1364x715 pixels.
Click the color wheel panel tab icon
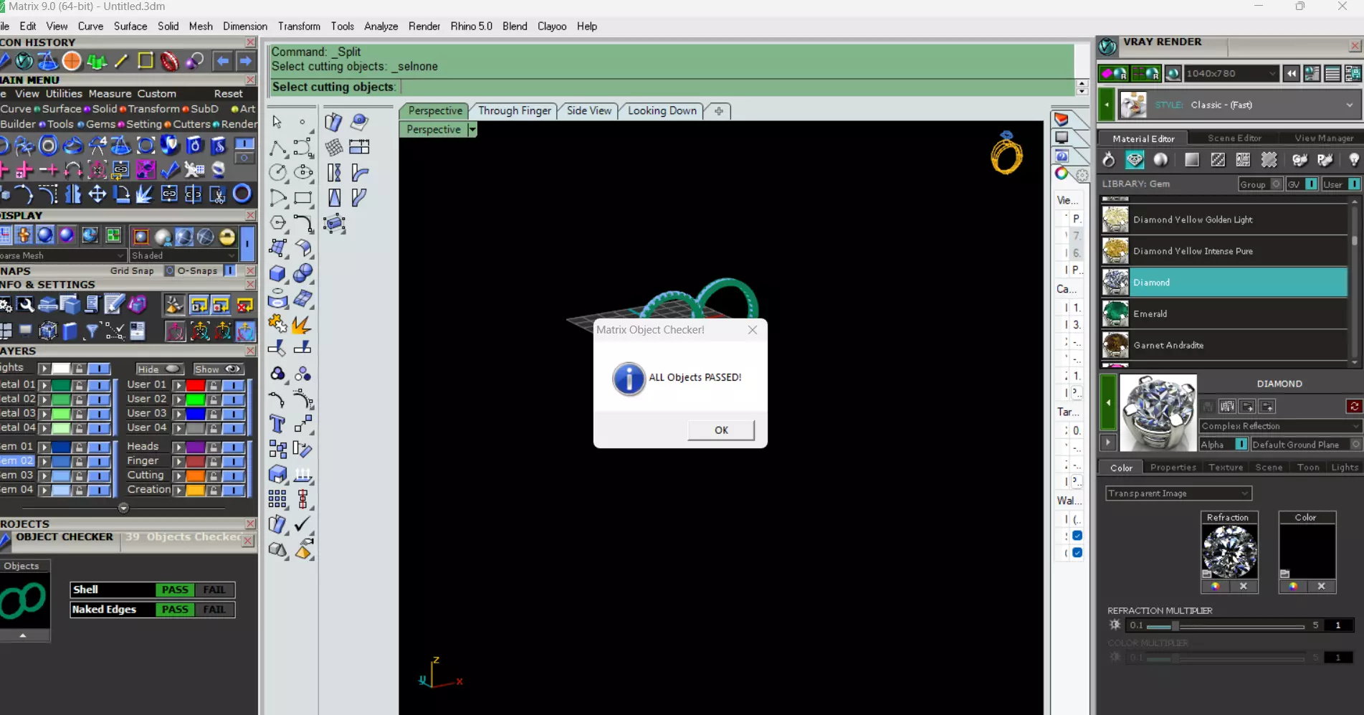click(1062, 174)
